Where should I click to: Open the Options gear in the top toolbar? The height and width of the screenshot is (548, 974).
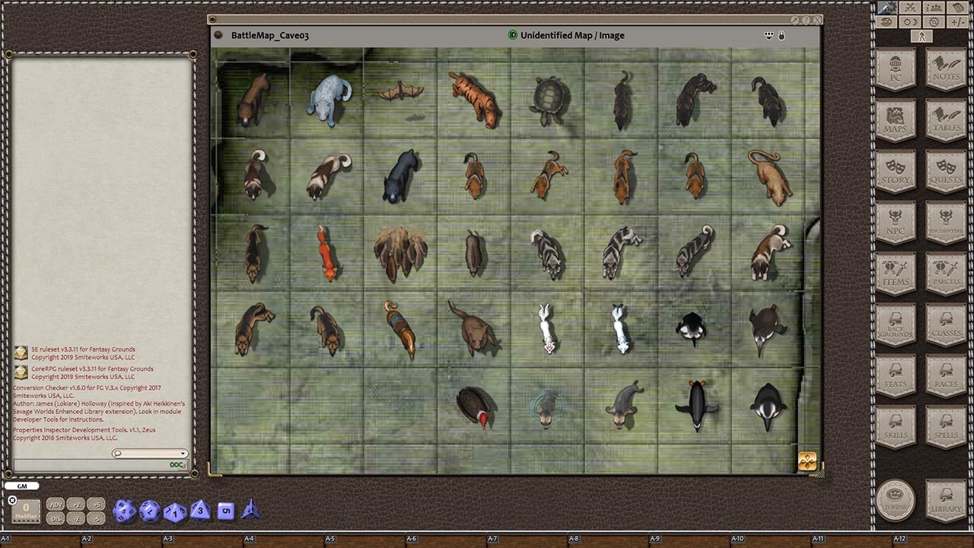click(934, 21)
